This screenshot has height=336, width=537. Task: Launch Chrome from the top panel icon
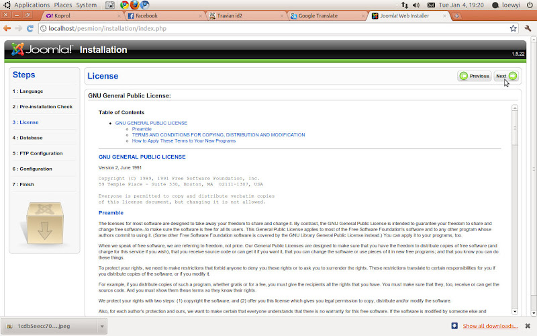click(x=124, y=5)
